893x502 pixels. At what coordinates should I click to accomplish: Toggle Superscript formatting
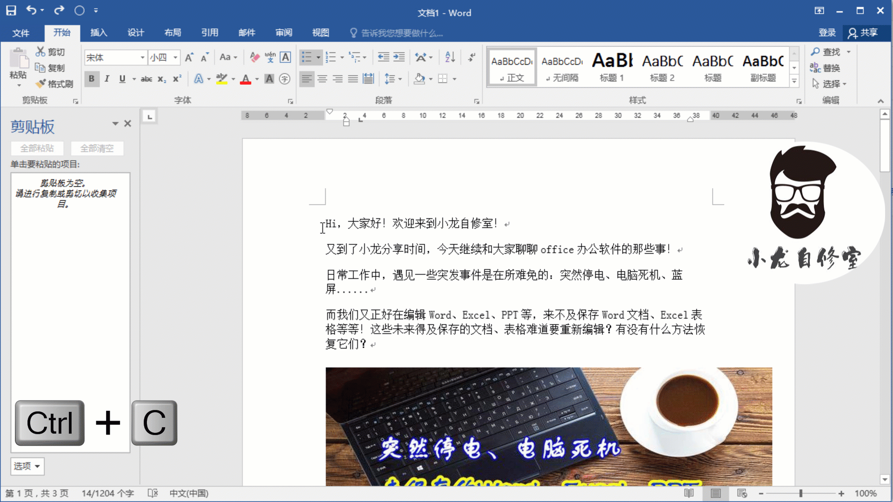[177, 79]
